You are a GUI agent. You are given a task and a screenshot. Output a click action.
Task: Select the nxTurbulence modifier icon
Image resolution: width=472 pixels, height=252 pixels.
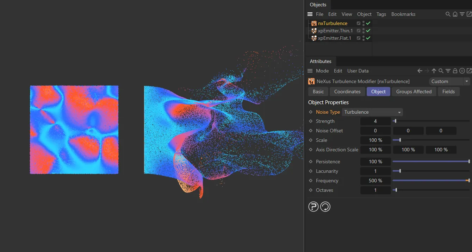313,23
